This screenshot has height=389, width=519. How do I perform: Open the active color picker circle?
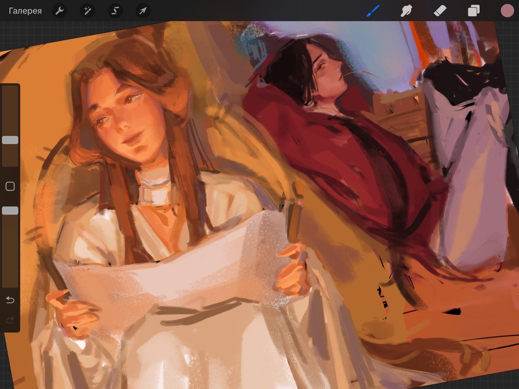coord(507,11)
